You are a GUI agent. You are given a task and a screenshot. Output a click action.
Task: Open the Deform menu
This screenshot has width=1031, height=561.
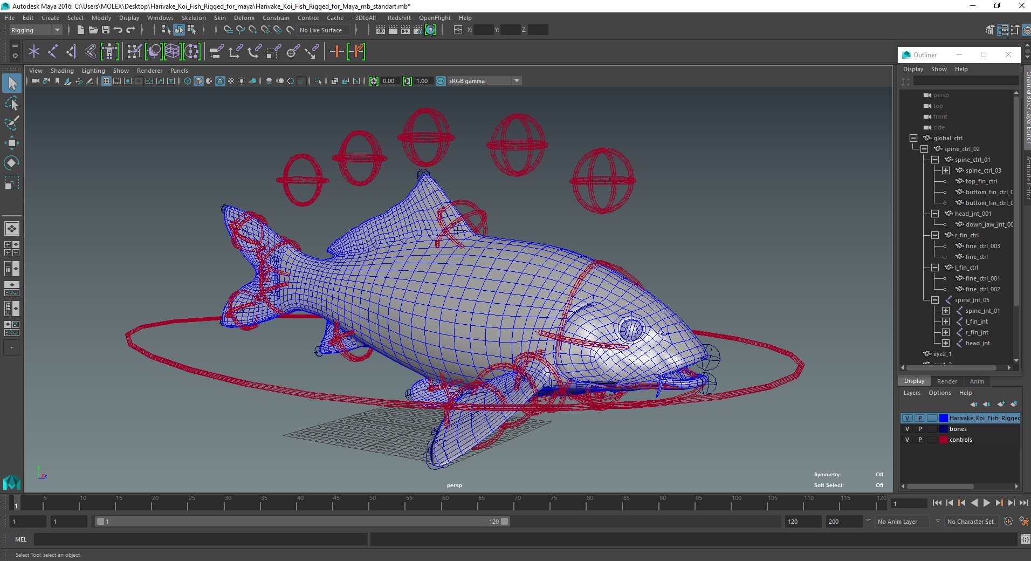[244, 18]
